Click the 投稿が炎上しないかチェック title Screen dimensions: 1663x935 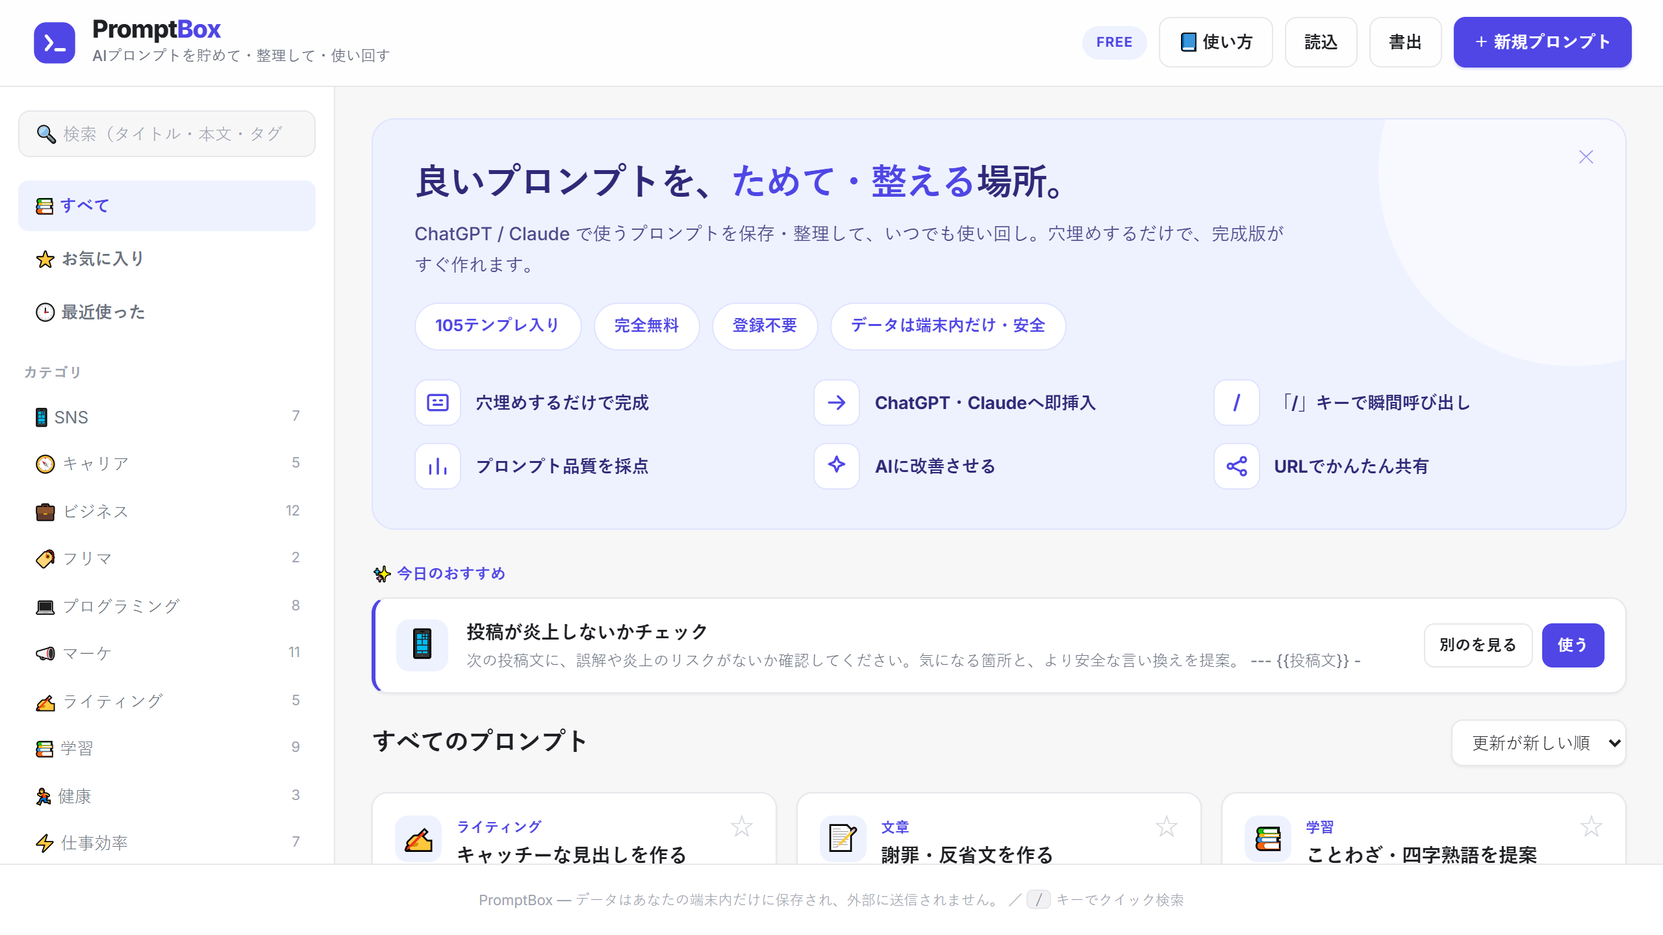click(587, 632)
